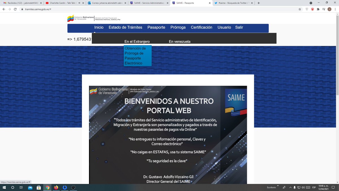Screen dimensions: 339x191
Task: Select En venezuela submenu
Action: 180,42
